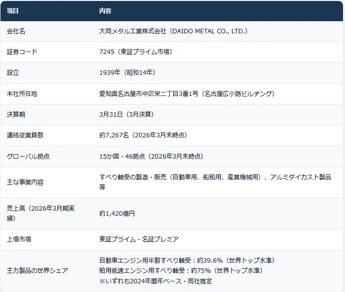Click the 連結従業員数 label
The height and width of the screenshot is (292, 345).
25,135
